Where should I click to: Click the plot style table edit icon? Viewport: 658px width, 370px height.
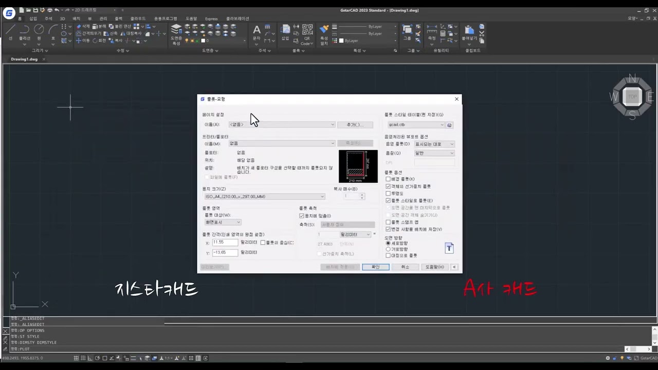tap(449, 125)
